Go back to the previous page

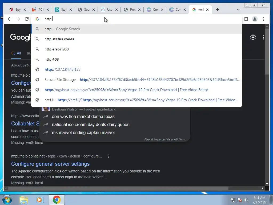click(10, 19)
